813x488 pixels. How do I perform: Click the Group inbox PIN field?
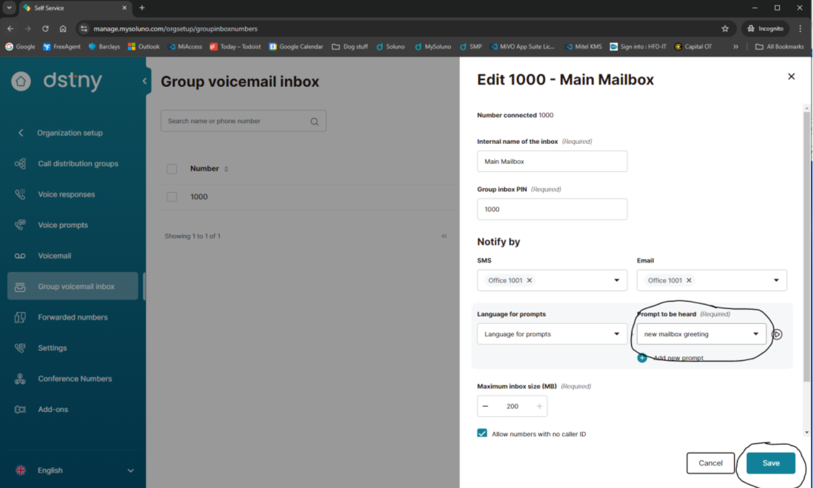pos(552,209)
